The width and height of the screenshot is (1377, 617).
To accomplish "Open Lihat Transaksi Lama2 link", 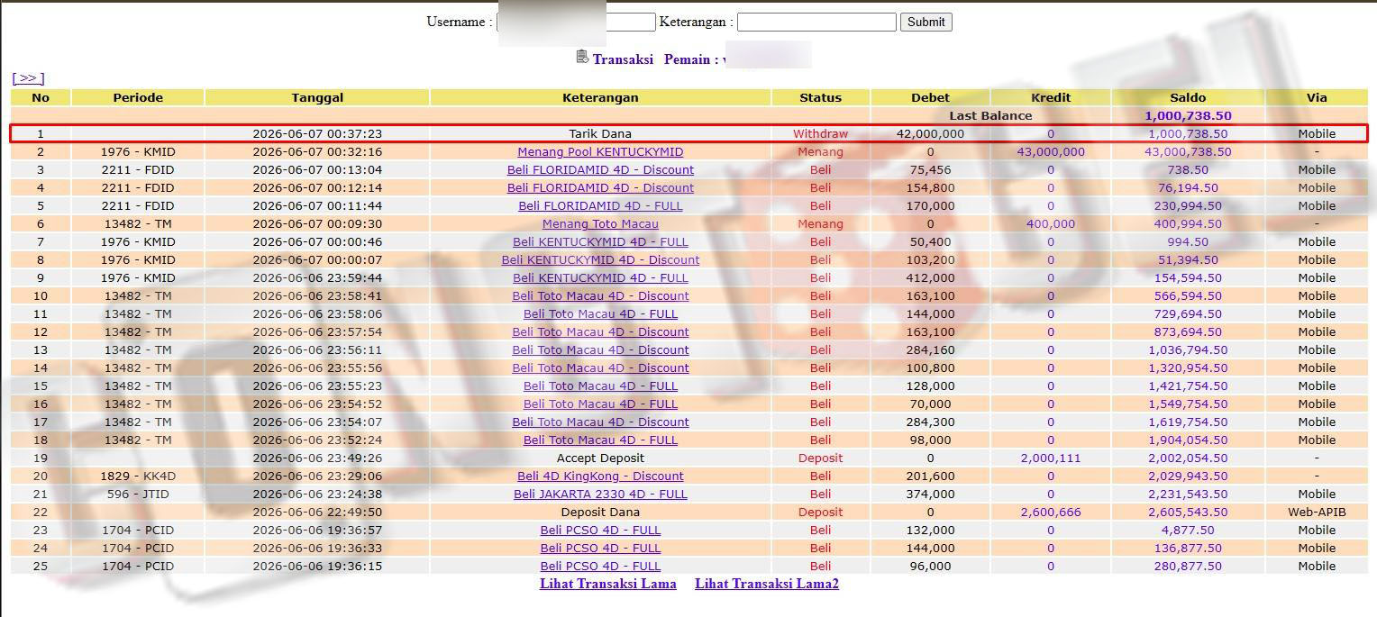I will pos(767,584).
